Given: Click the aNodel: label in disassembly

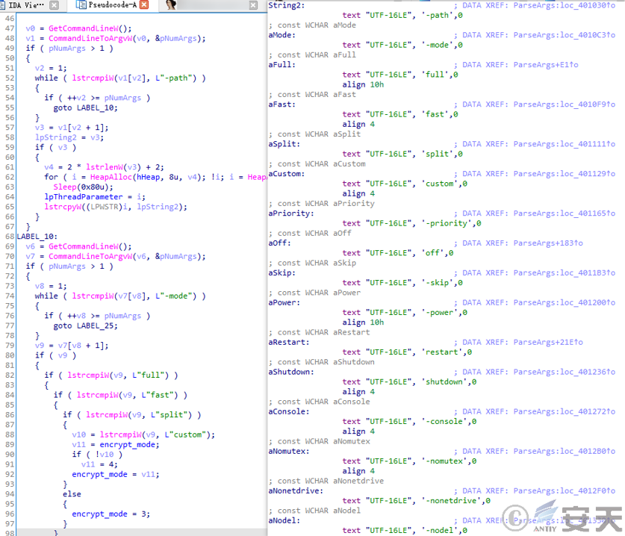Looking at the screenshot, I should (284, 520).
